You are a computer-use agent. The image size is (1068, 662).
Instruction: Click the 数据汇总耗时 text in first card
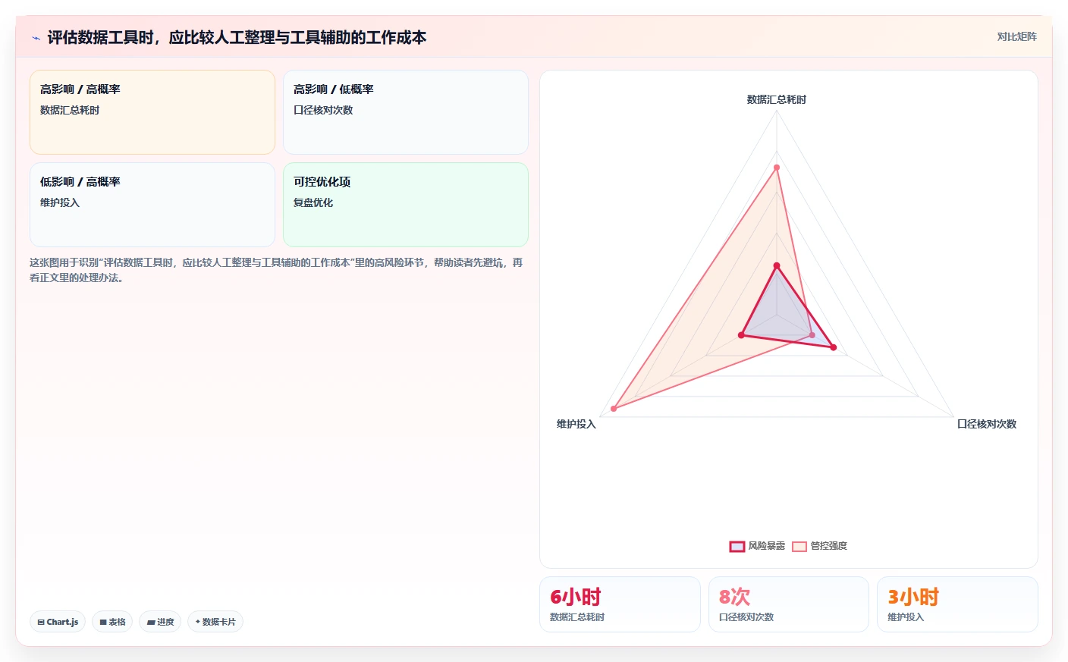[70, 110]
